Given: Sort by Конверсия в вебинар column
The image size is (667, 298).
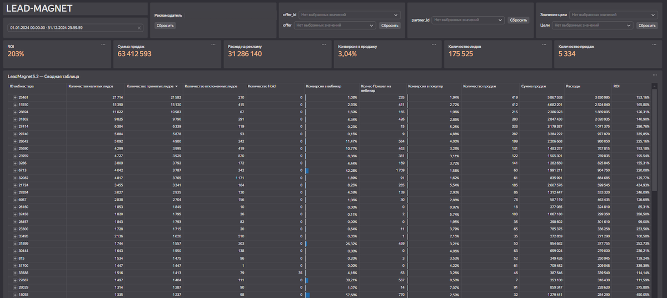Looking at the screenshot, I should coord(323,86).
